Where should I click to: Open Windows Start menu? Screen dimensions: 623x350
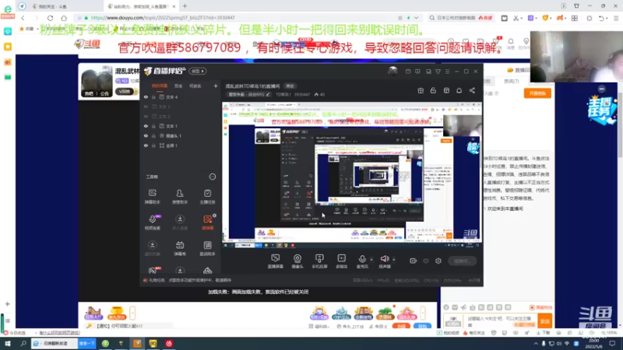pyautogui.click(x=8, y=343)
